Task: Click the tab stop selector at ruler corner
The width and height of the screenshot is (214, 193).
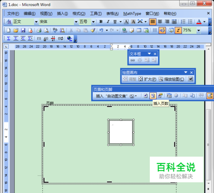Action: [x=6, y=47]
